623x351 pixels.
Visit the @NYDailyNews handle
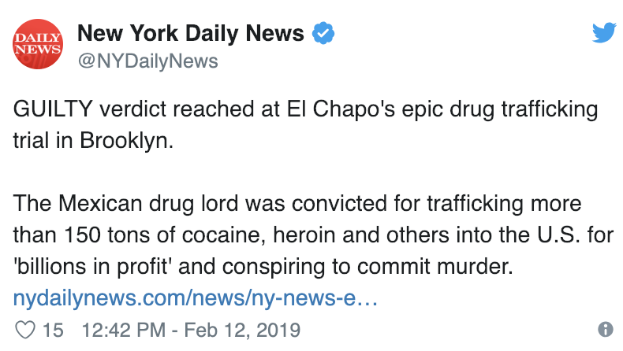click(147, 61)
